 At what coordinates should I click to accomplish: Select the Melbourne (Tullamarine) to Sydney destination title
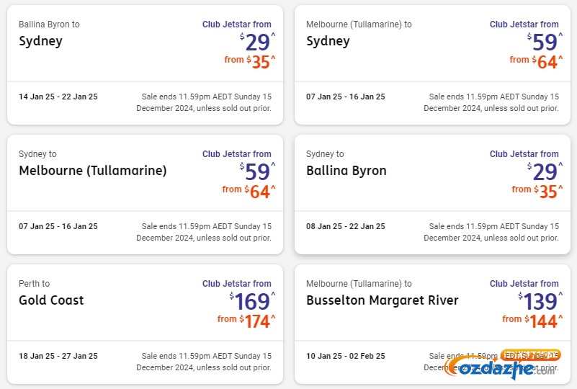coord(328,41)
